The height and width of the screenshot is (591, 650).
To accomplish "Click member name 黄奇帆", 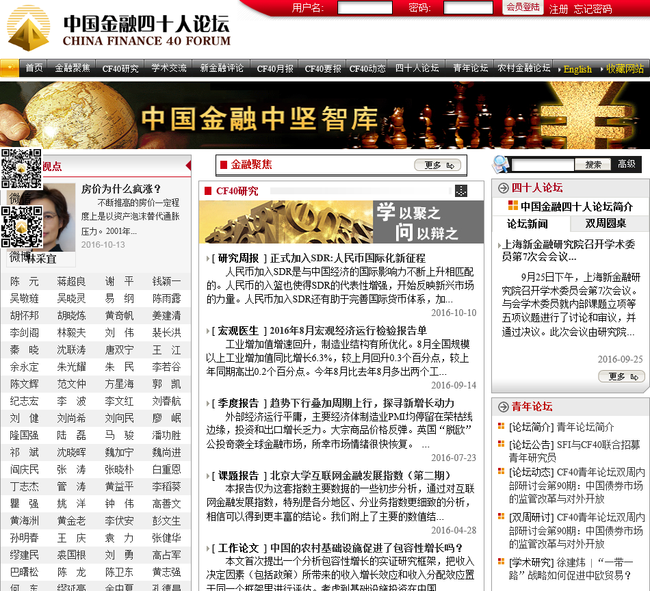I will point(119,316).
